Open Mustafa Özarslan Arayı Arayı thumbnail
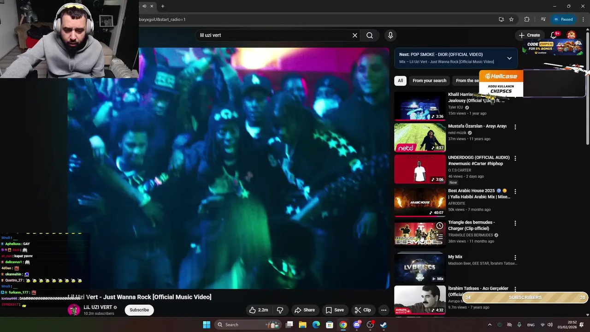The image size is (590, 332). [x=420, y=137]
